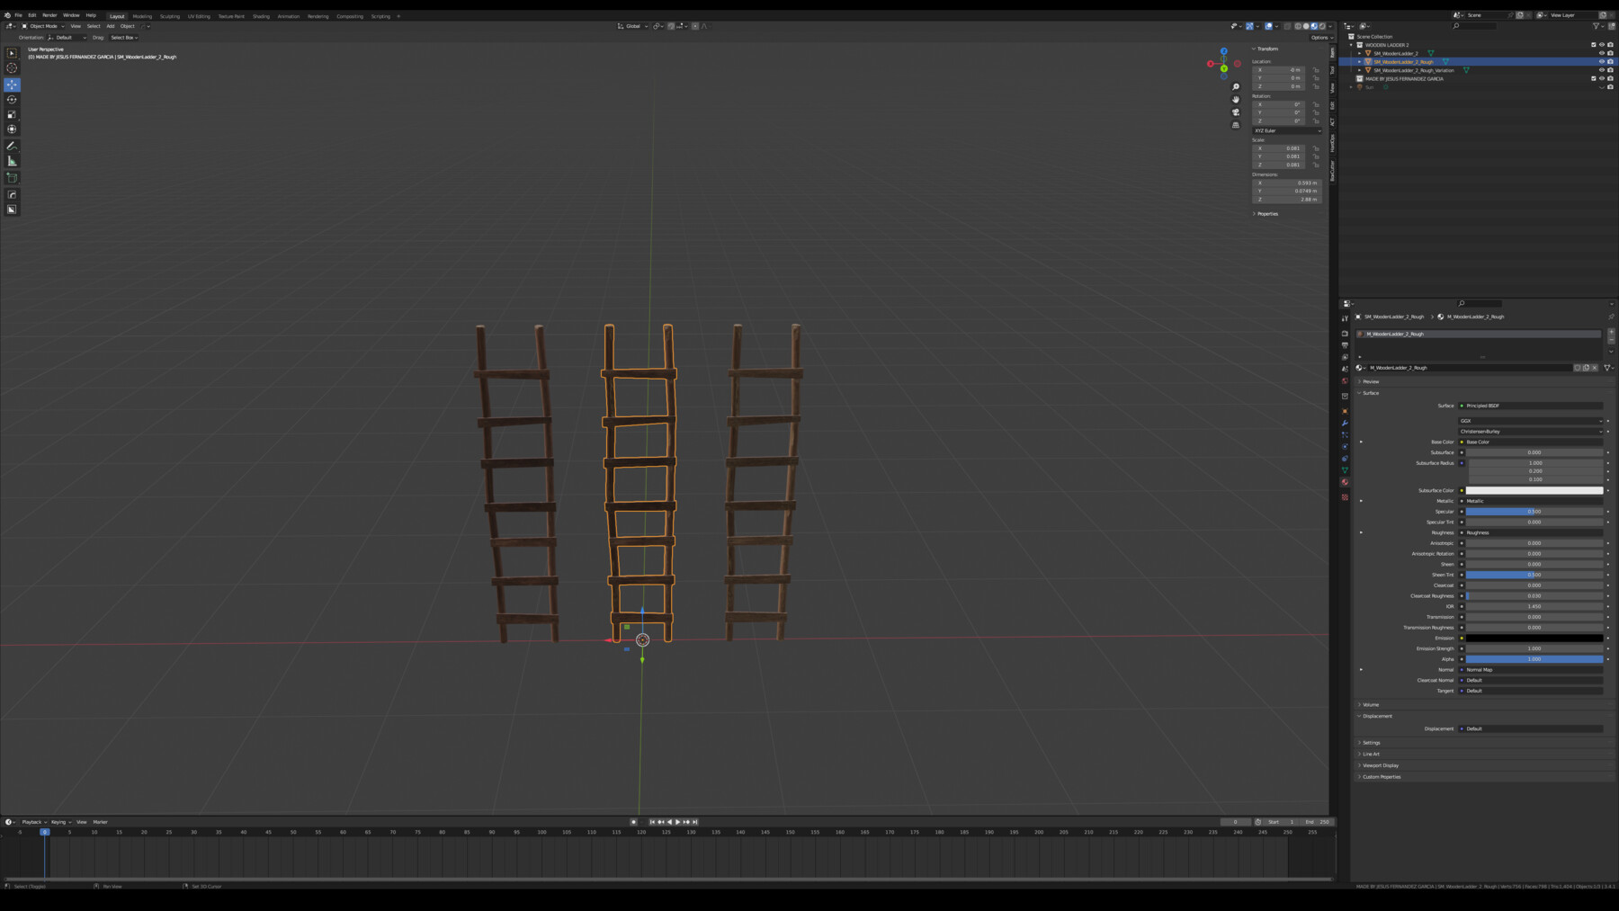Select the Object Data Properties triangle icon
This screenshot has width=1619, height=911.
[x=1346, y=469]
